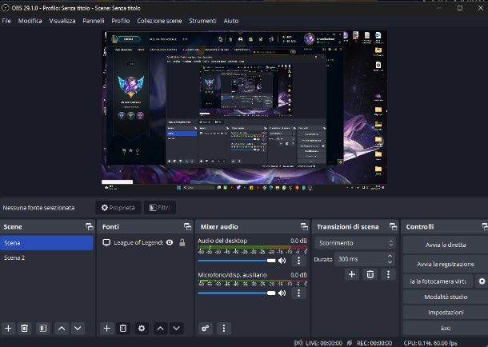This screenshot has height=347, width=488.
Task: Move the source down in Fonti
Action: point(176,329)
